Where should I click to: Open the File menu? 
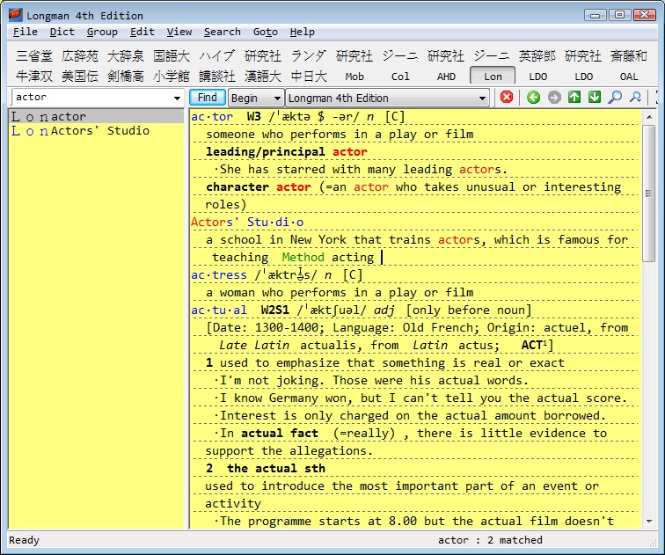click(25, 32)
